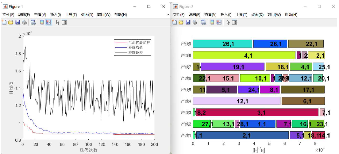Screen dimensions: 339x154
Task: Open 插入(I) menu in Figure 1
Action: (x=56, y=15)
